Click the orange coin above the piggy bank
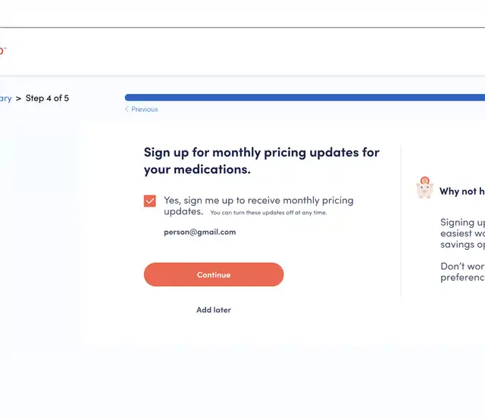 pos(424,180)
